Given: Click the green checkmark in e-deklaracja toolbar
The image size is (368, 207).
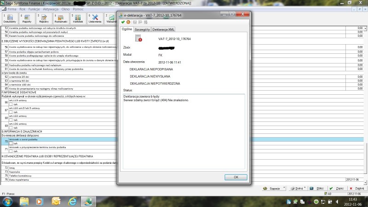Looking at the screenshot, I should coord(123,22).
